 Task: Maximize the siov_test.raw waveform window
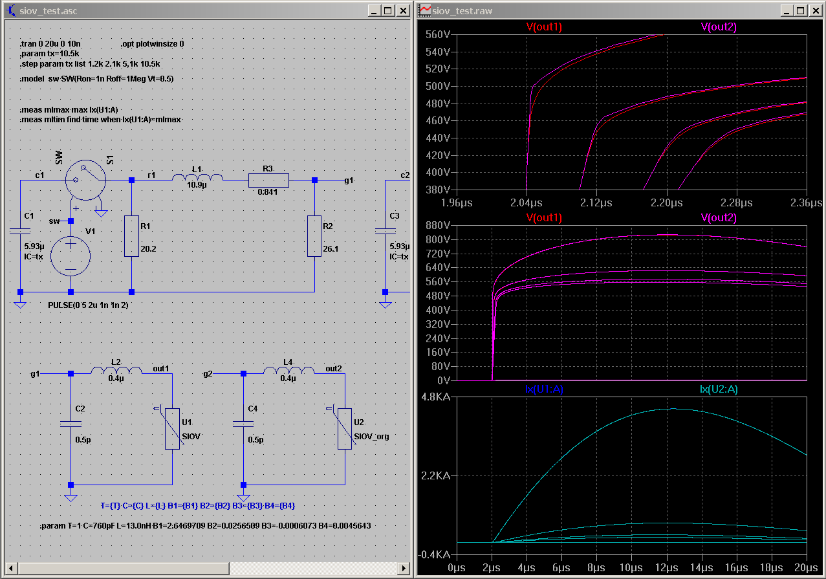coord(801,10)
